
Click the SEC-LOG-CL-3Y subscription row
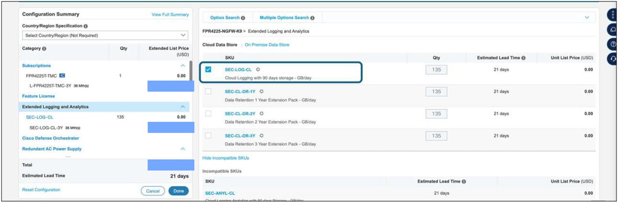[x=55, y=128]
